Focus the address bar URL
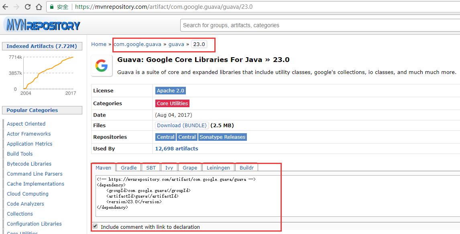Image resolution: width=460 pixels, height=234 pixels. [x=164, y=7]
